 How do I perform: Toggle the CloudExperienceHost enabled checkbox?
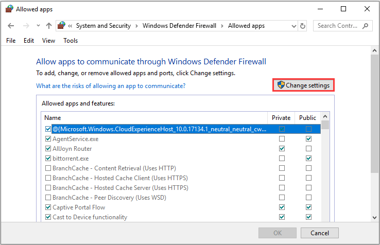(x=48, y=129)
